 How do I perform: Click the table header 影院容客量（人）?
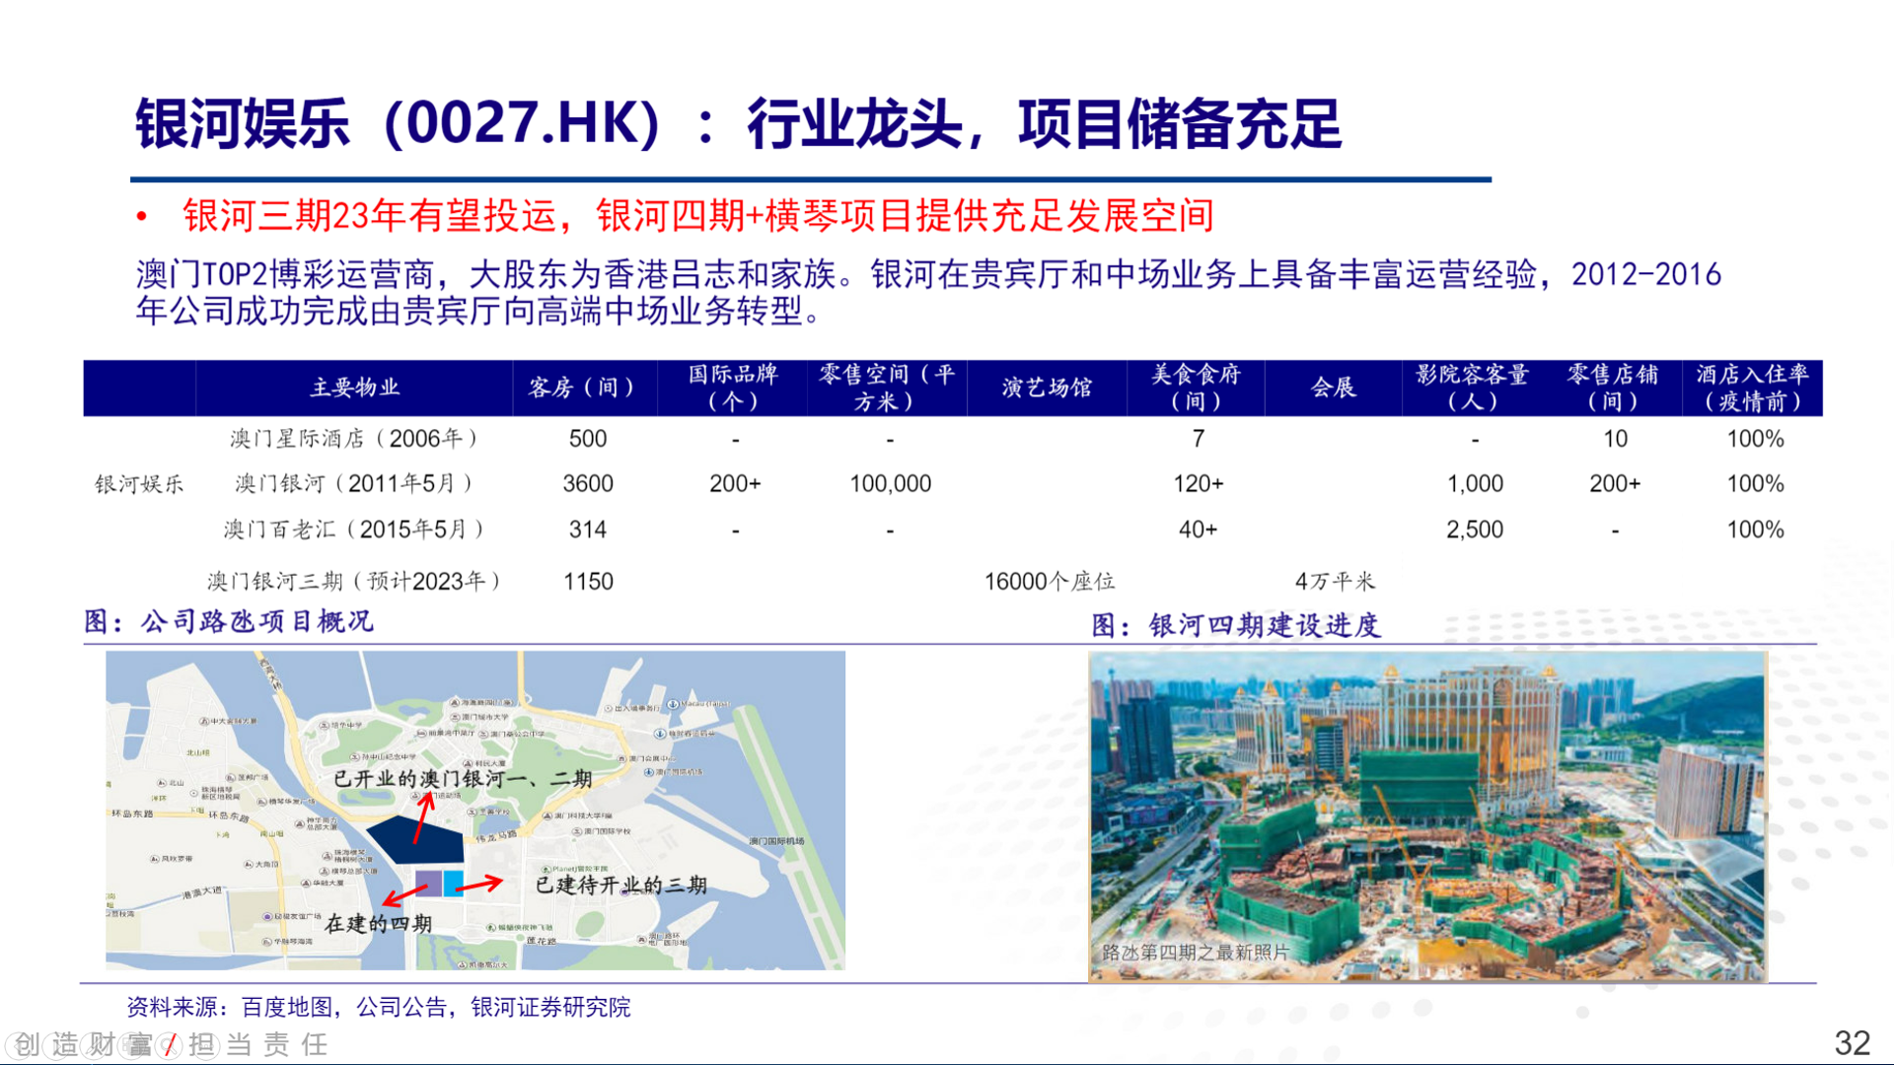click(x=1473, y=388)
